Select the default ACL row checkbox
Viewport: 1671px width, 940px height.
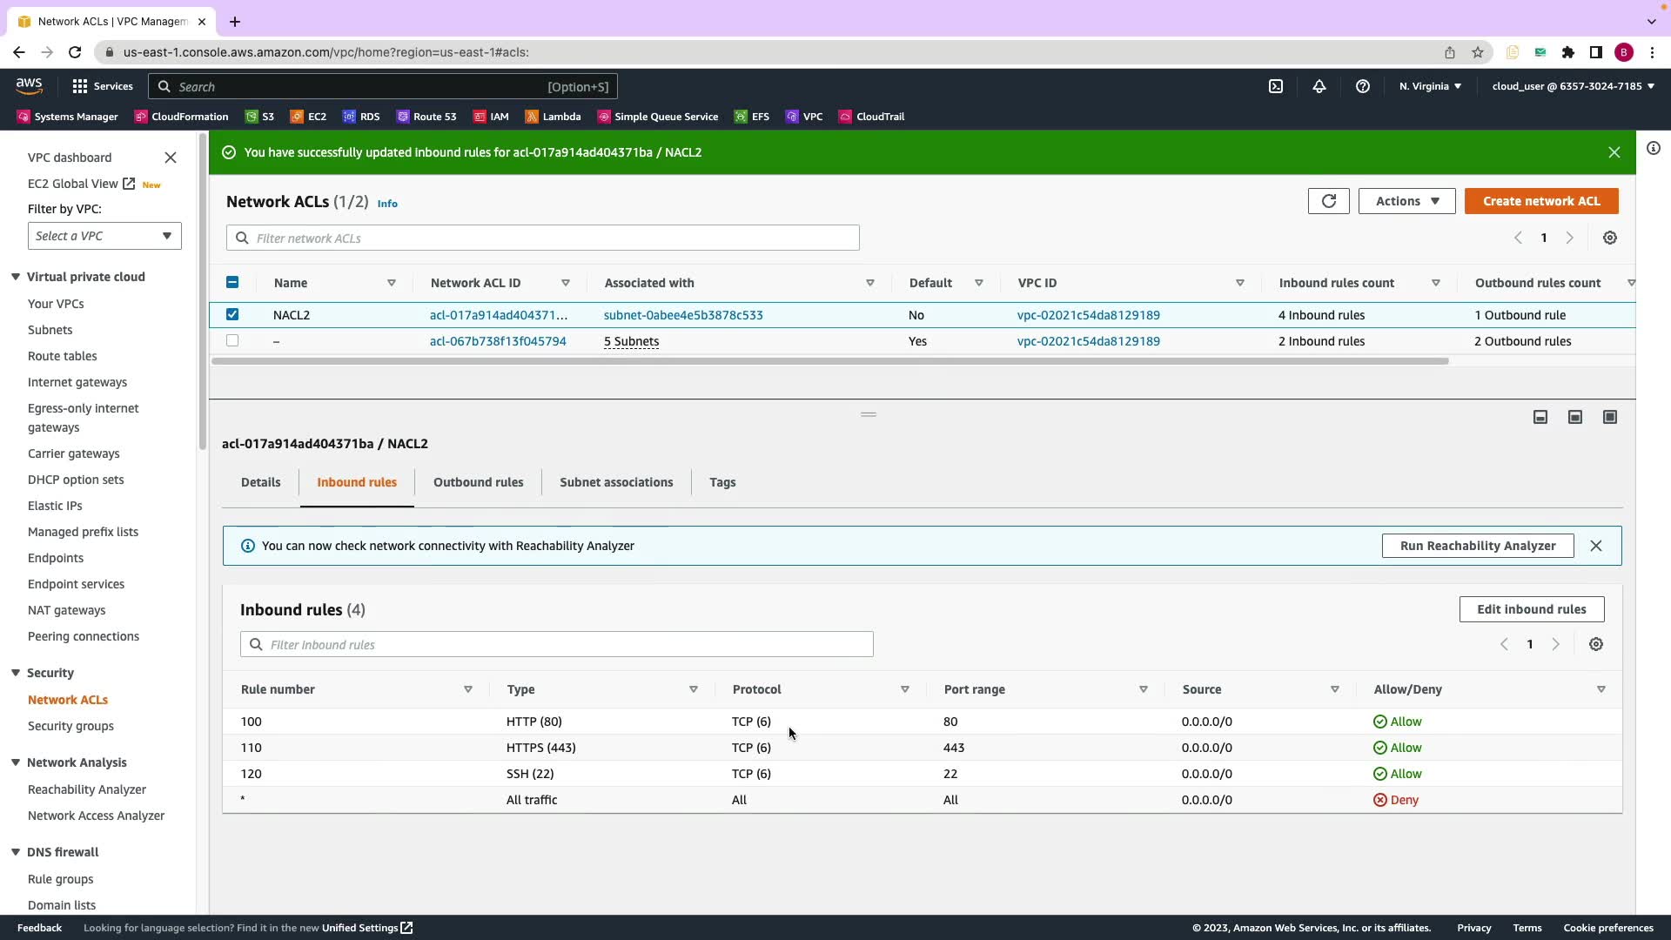tap(232, 340)
